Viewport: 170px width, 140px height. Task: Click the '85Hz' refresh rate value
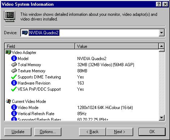click(x=82, y=114)
